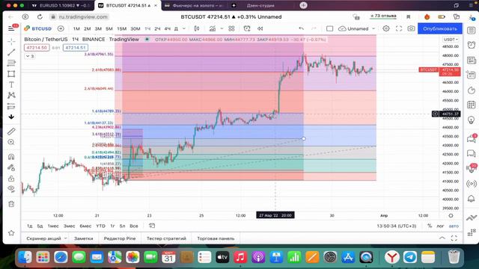Open the hamburger main menu
Screen dimensions: 479x269
11,28
